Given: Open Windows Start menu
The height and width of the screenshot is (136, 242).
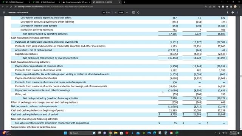Looking at the screenshot, I should [65, 133].
